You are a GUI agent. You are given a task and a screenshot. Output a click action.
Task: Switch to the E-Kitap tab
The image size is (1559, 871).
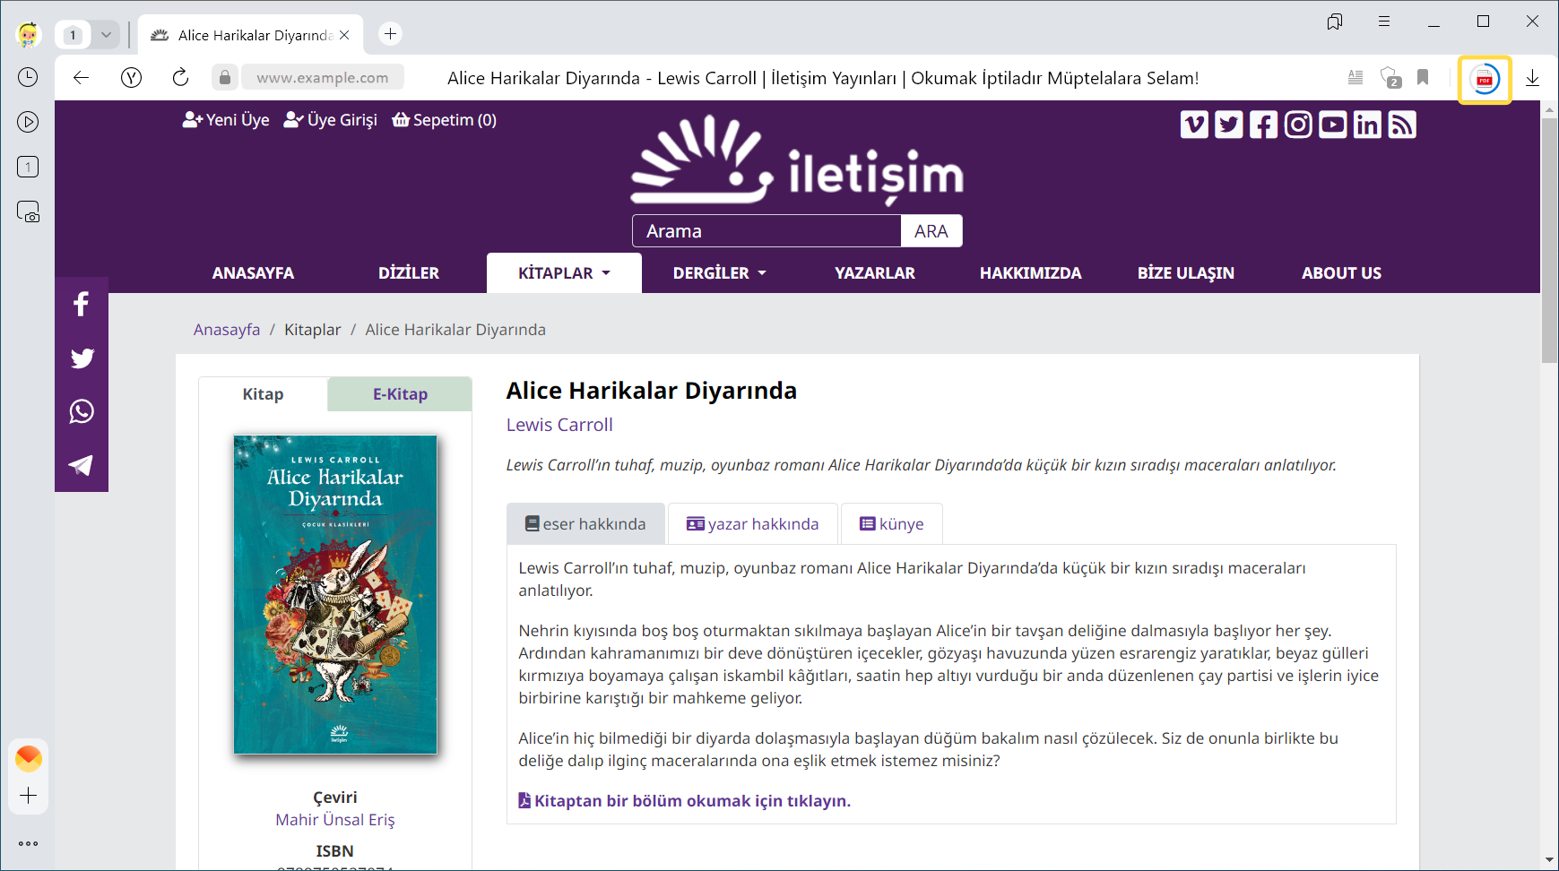(x=400, y=394)
